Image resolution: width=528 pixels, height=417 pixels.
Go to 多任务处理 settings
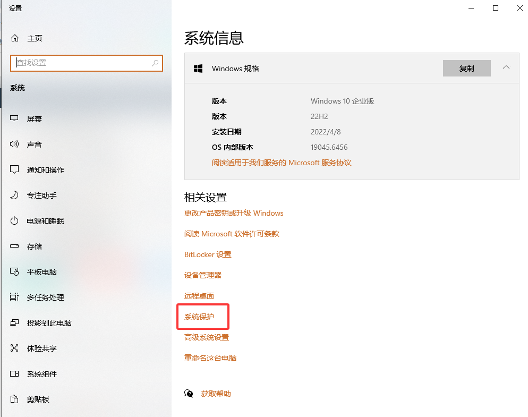46,298
